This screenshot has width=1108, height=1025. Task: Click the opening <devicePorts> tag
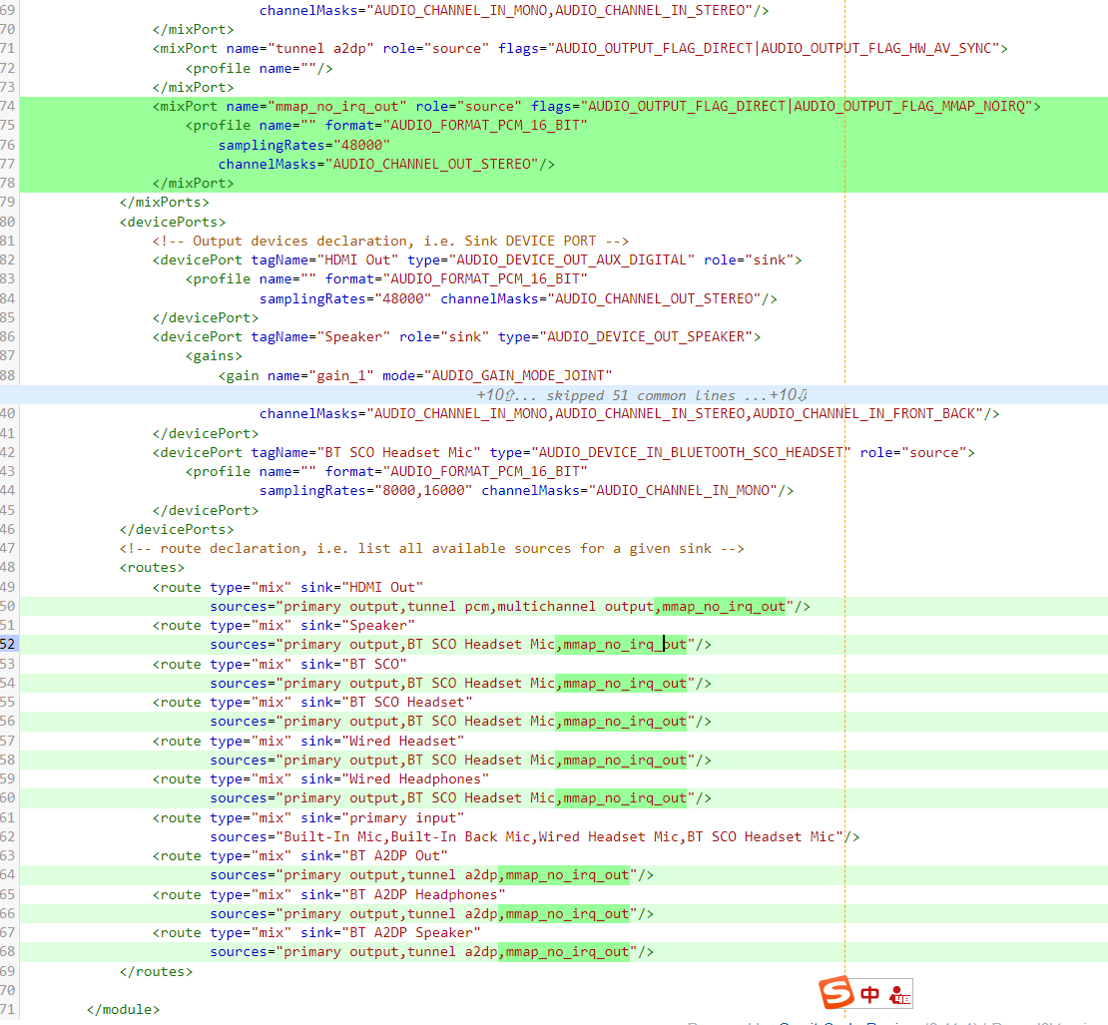click(x=173, y=222)
